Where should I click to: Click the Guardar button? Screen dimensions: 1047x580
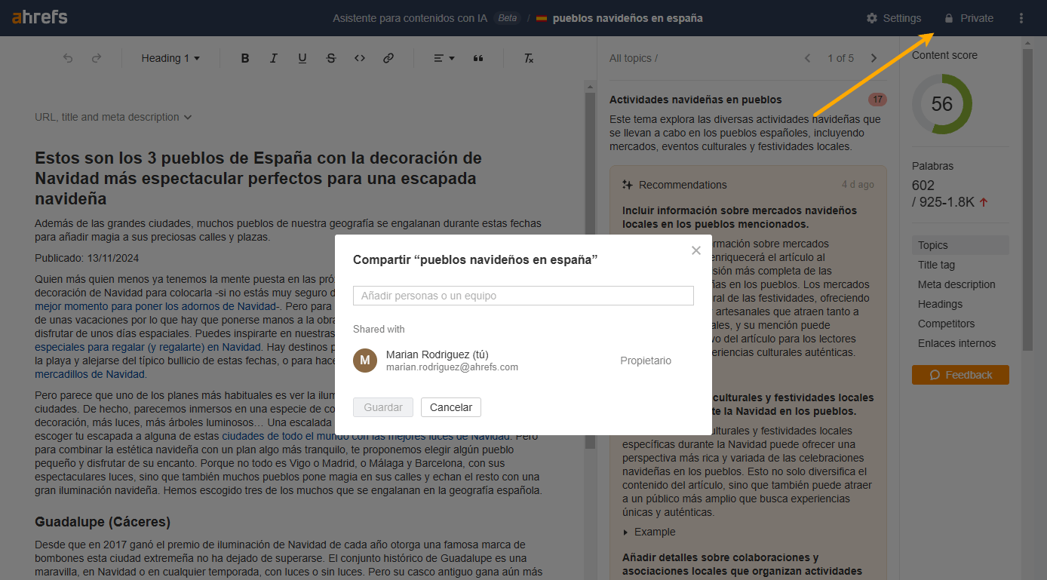point(383,407)
